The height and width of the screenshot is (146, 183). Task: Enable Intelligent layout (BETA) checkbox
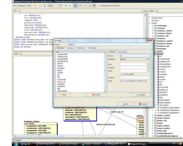click(x=100, y=5)
